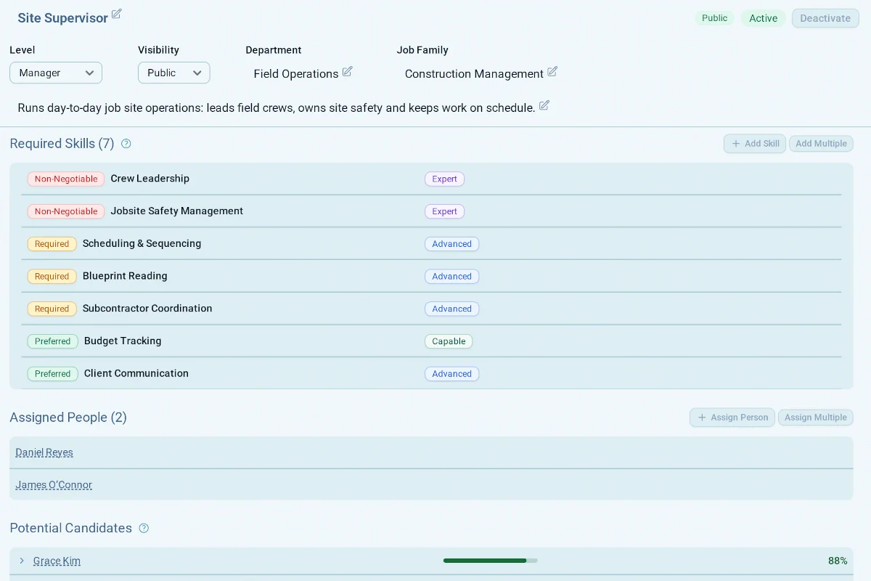The width and height of the screenshot is (871, 581).
Task: Open James O'Connor profile link
Action: tap(54, 485)
